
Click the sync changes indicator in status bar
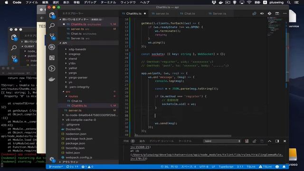pos(72,167)
